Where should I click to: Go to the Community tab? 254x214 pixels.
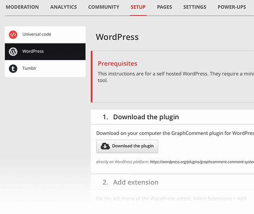tap(104, 7)
